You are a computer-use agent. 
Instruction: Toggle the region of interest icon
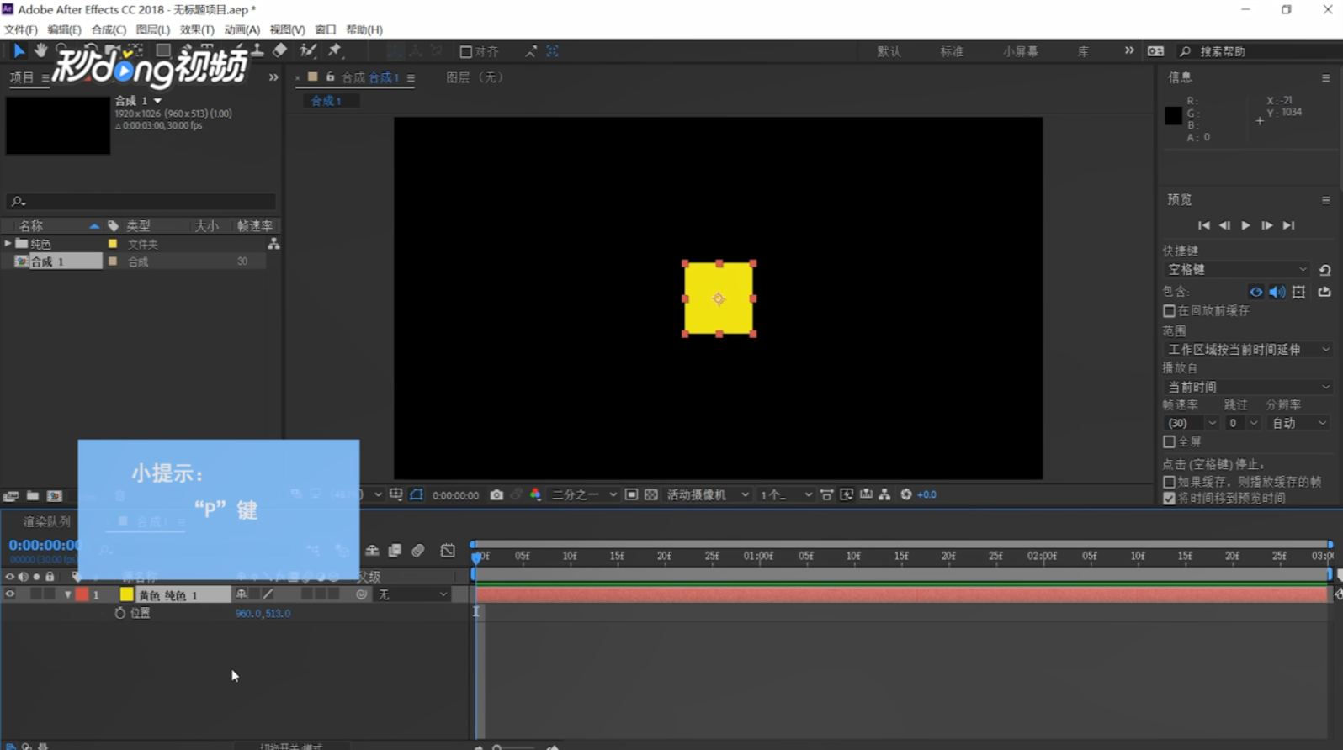pyautogui.click(x=631, y=494)
